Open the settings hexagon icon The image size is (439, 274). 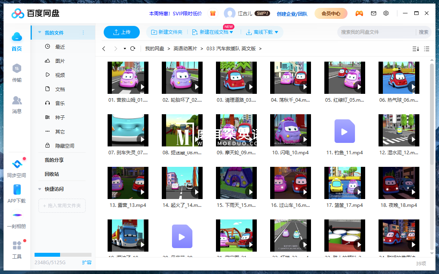tap(386, 13)
